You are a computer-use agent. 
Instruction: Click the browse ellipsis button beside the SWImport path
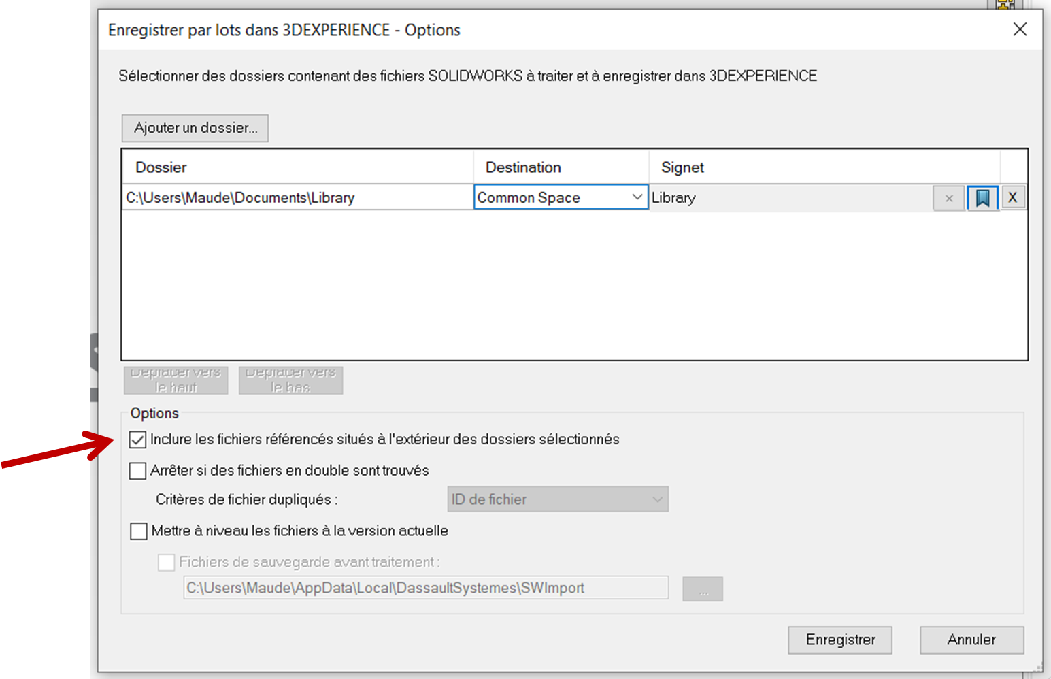(702, 589)
